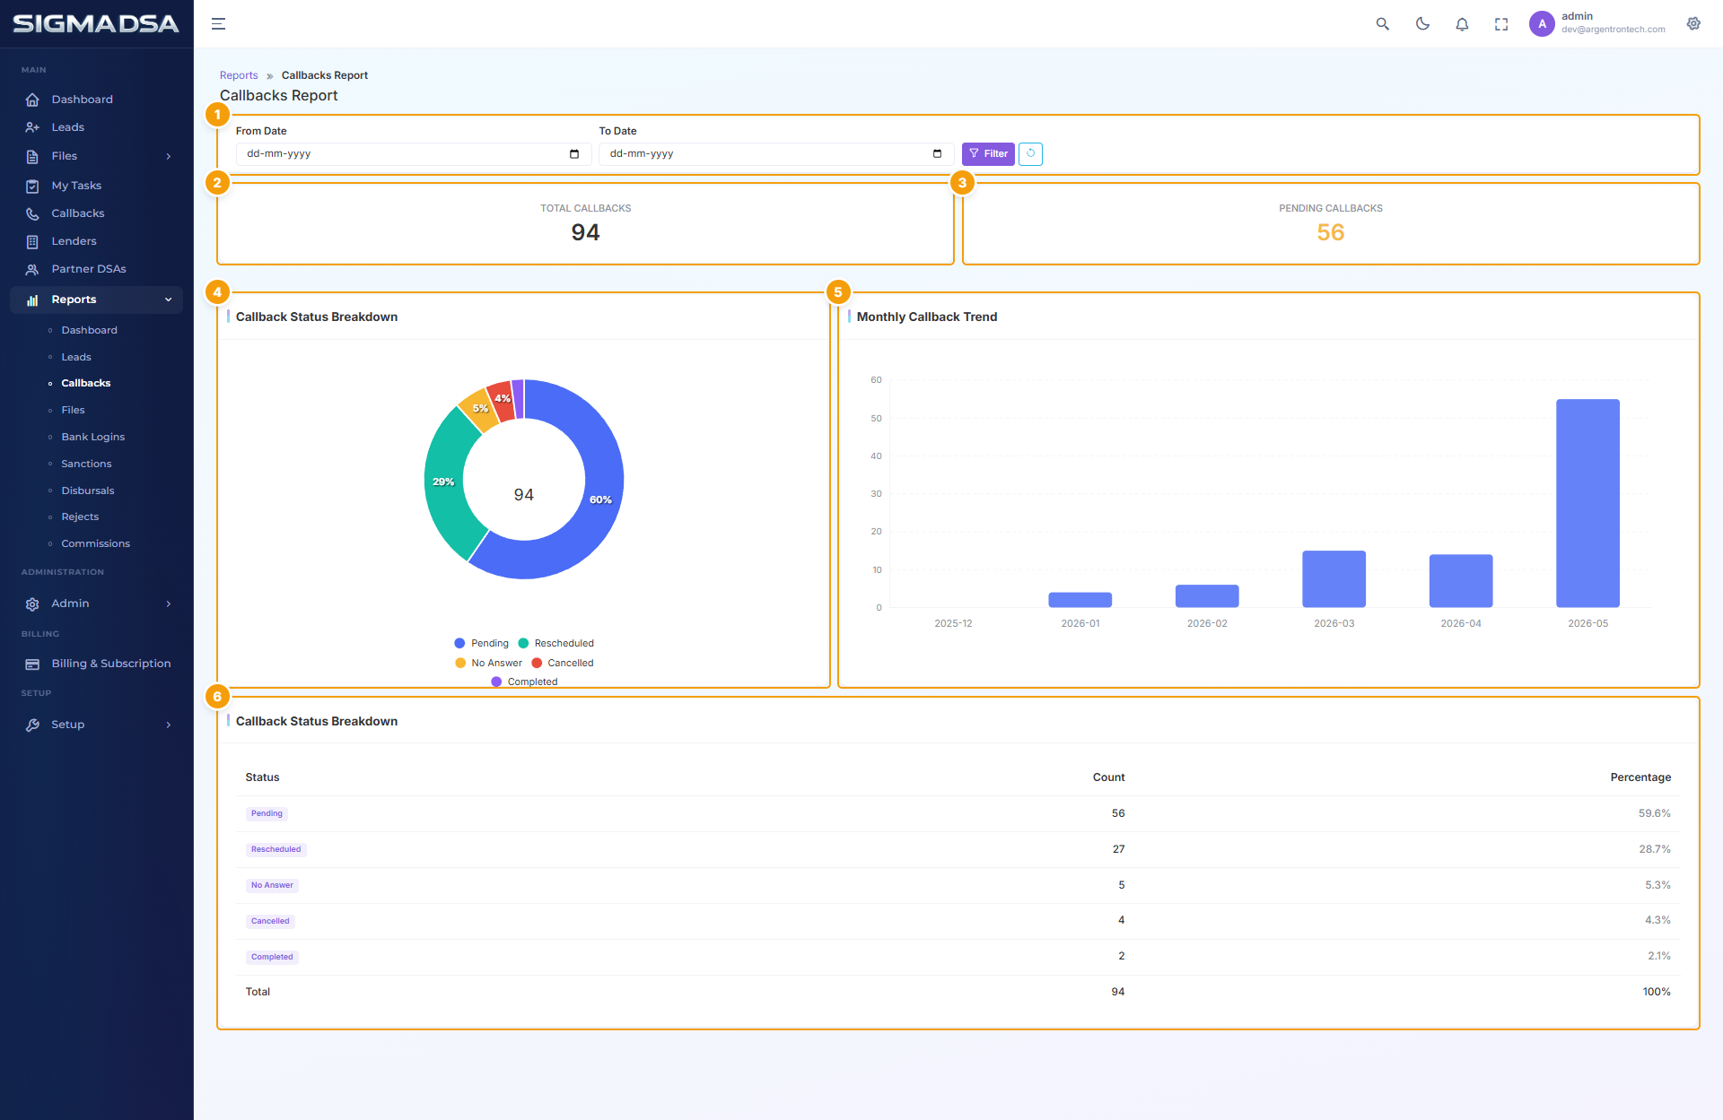Click the Total Callbacks 94 card
1723x1120 pixels.
pos(585,224)
